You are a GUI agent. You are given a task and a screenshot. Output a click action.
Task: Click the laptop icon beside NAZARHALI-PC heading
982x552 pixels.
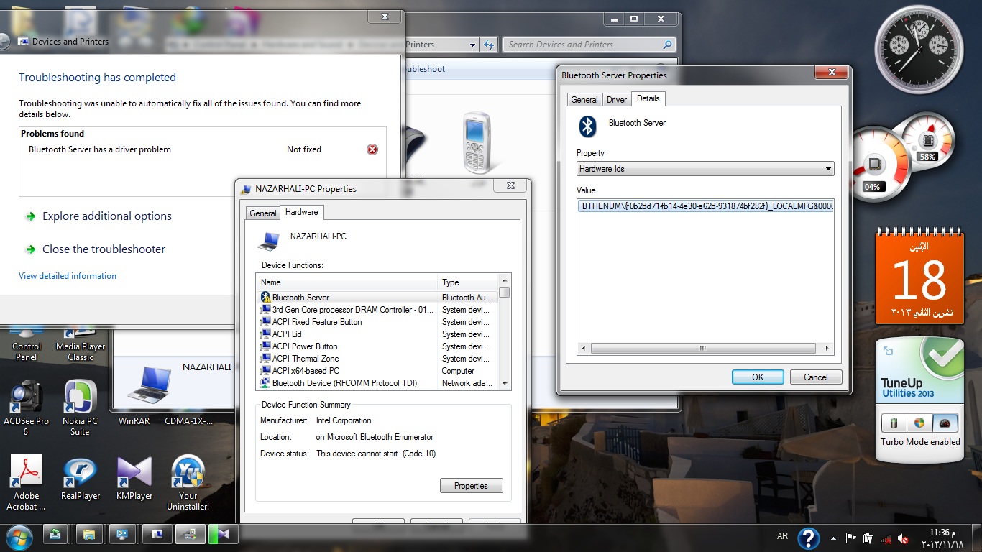pyautogui.click(x=269, y=241)
